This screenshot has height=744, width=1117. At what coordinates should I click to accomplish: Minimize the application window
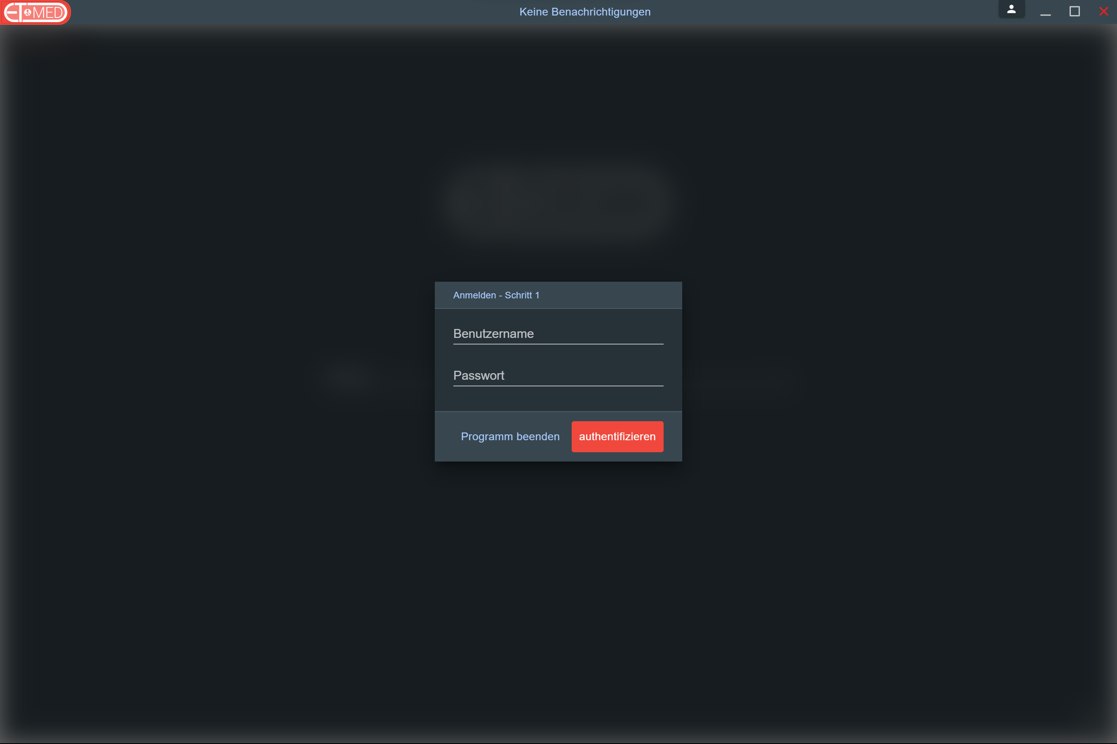click(1045, 12)
